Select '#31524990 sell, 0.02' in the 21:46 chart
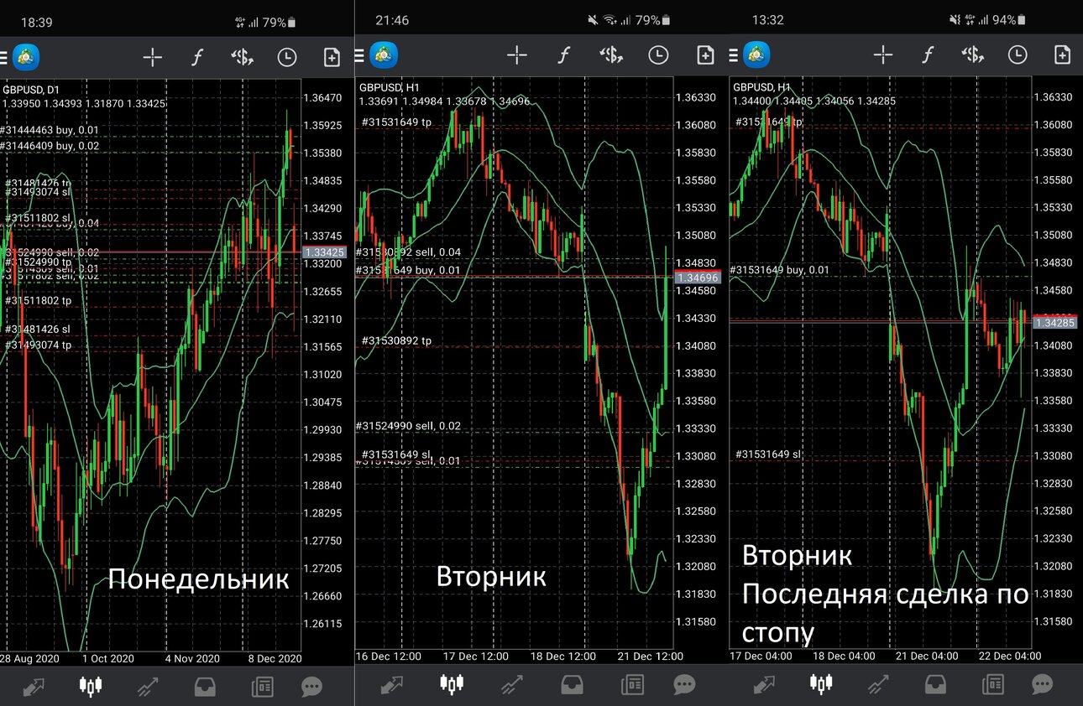The height and width of the screenshot is (706, 1083). 408,426
